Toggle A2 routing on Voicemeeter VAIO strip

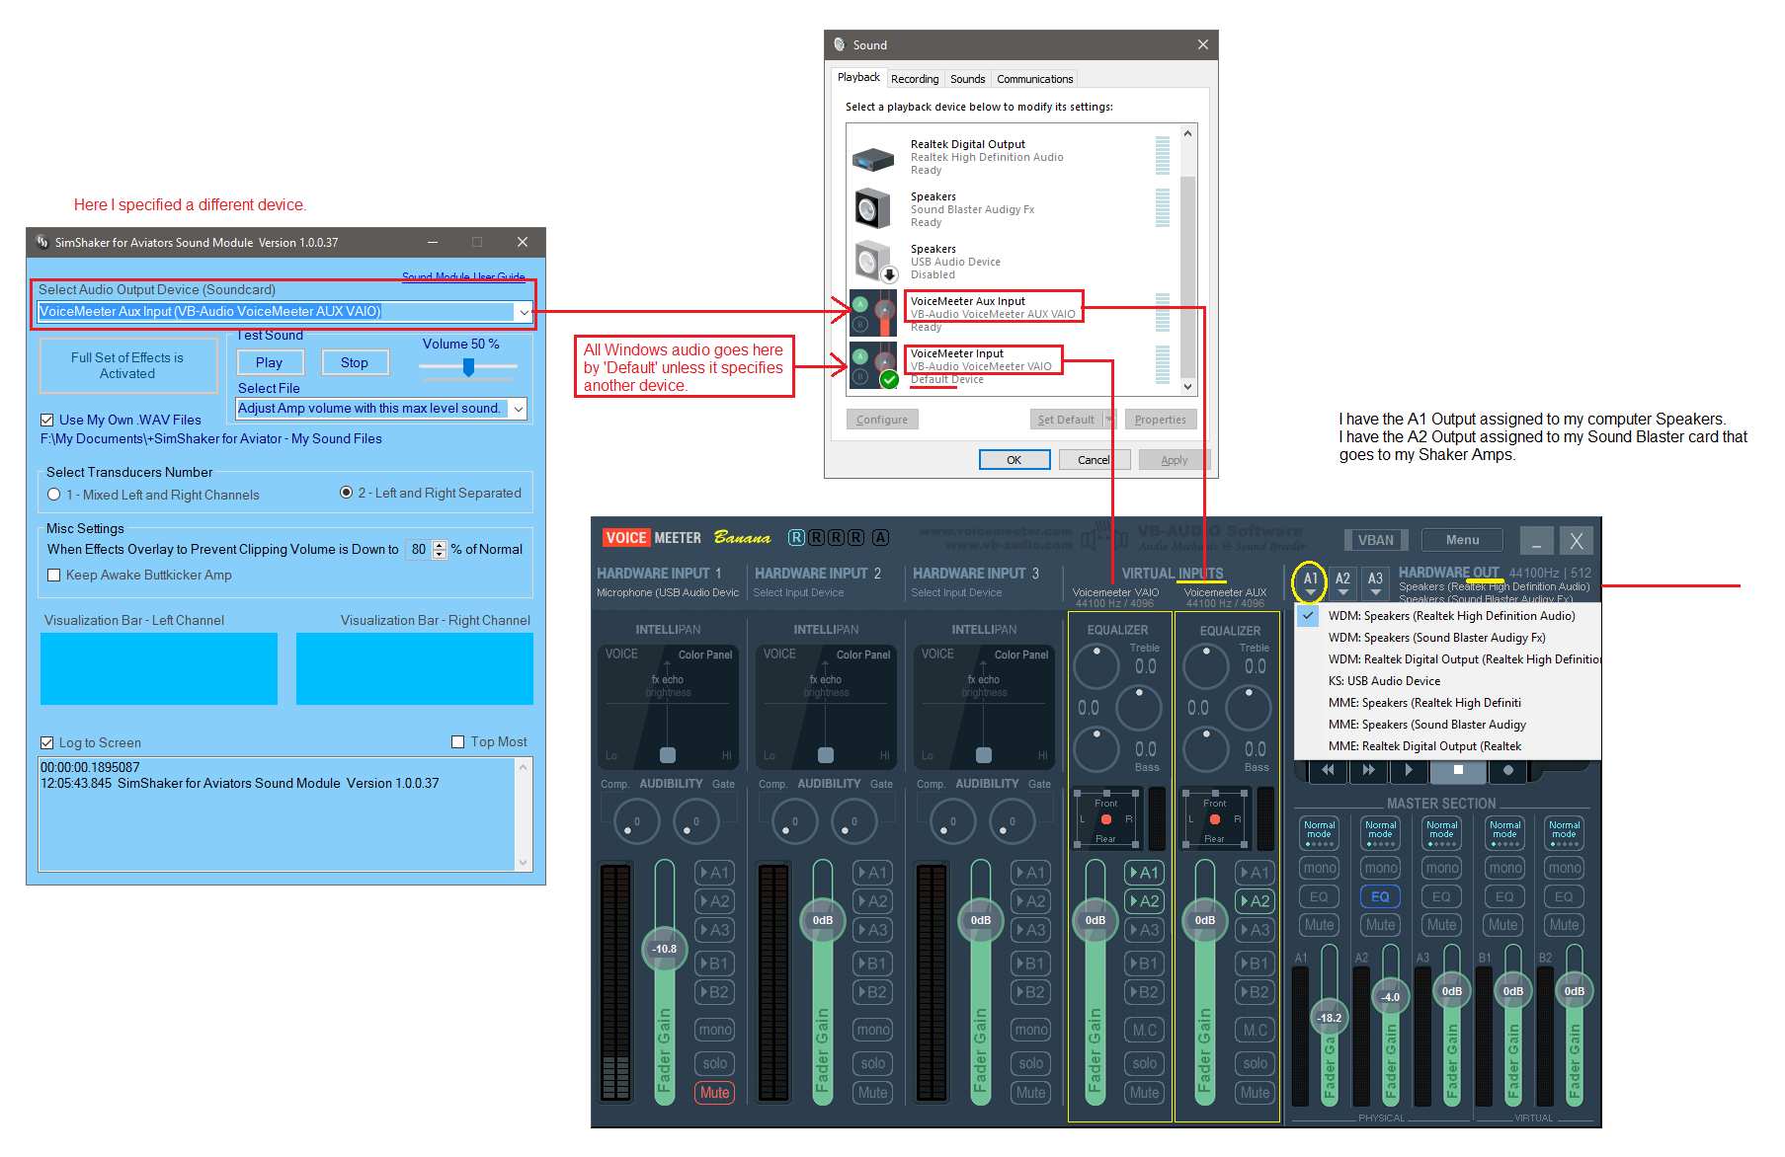point(1145,901)
